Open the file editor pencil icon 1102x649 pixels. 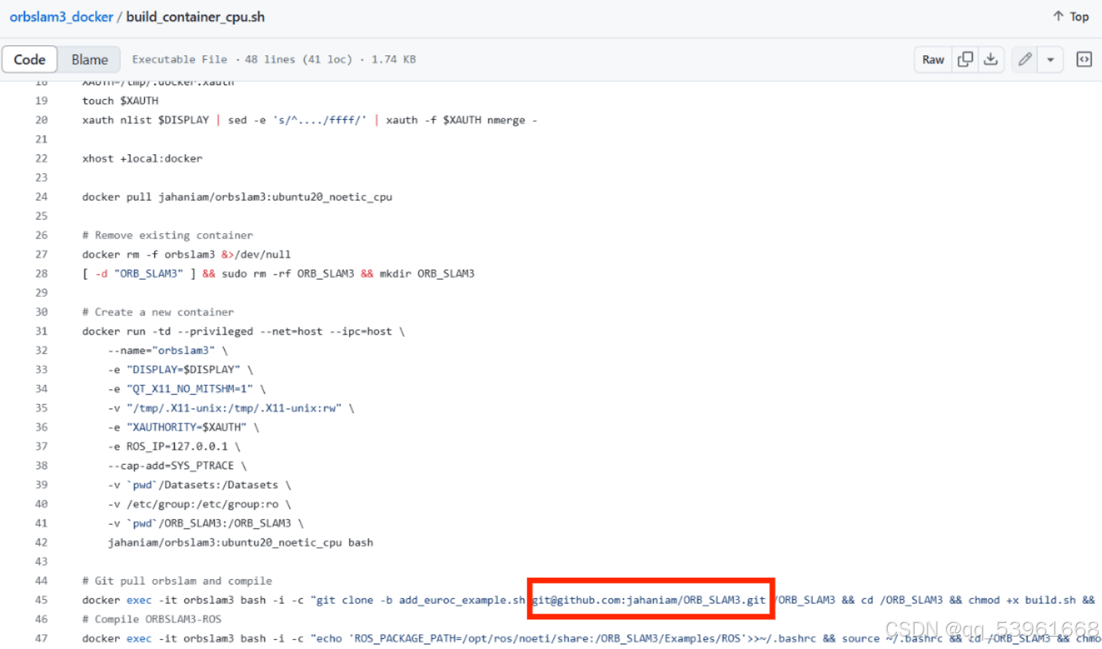pyautogui.click(x=1024, y=58)
